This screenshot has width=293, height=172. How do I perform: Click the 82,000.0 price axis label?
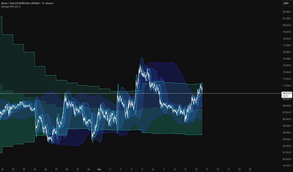(x=287, y=12)
